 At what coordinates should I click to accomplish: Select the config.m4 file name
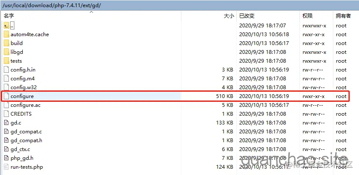coord(23,79)
